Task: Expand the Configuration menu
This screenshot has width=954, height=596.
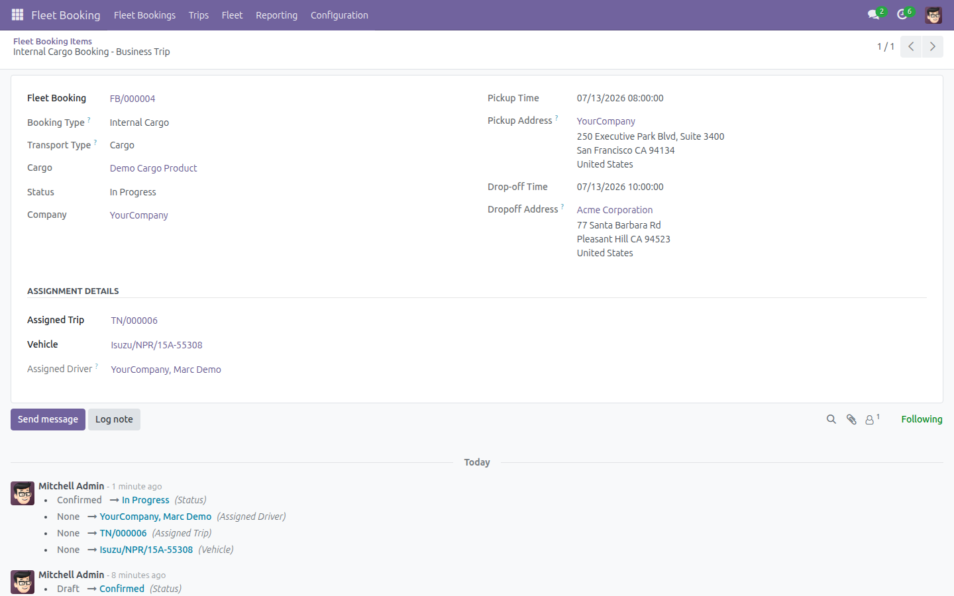Action: point(339,15)
